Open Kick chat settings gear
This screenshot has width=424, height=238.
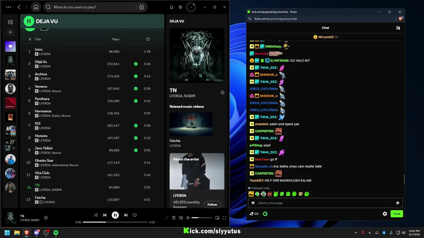[385, 214]
